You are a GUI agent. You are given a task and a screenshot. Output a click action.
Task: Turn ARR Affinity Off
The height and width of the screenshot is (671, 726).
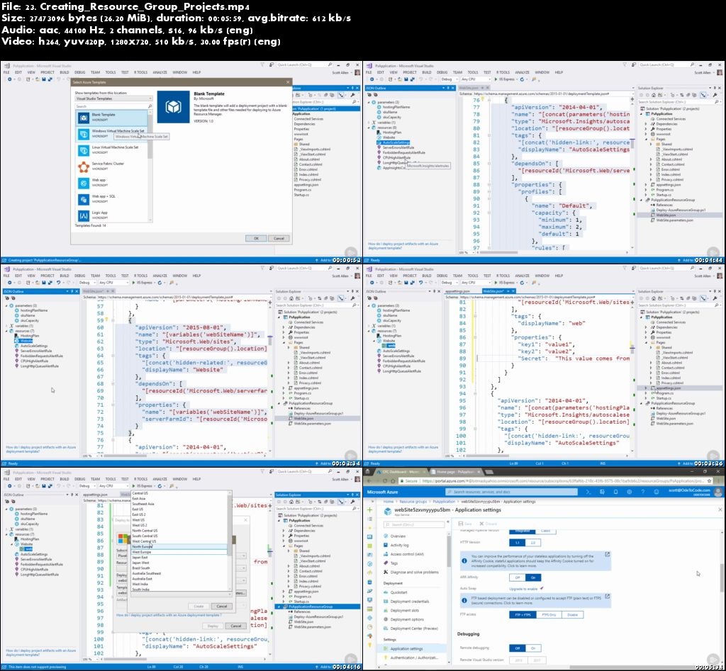pyautogui.click(x=518, y=577)
